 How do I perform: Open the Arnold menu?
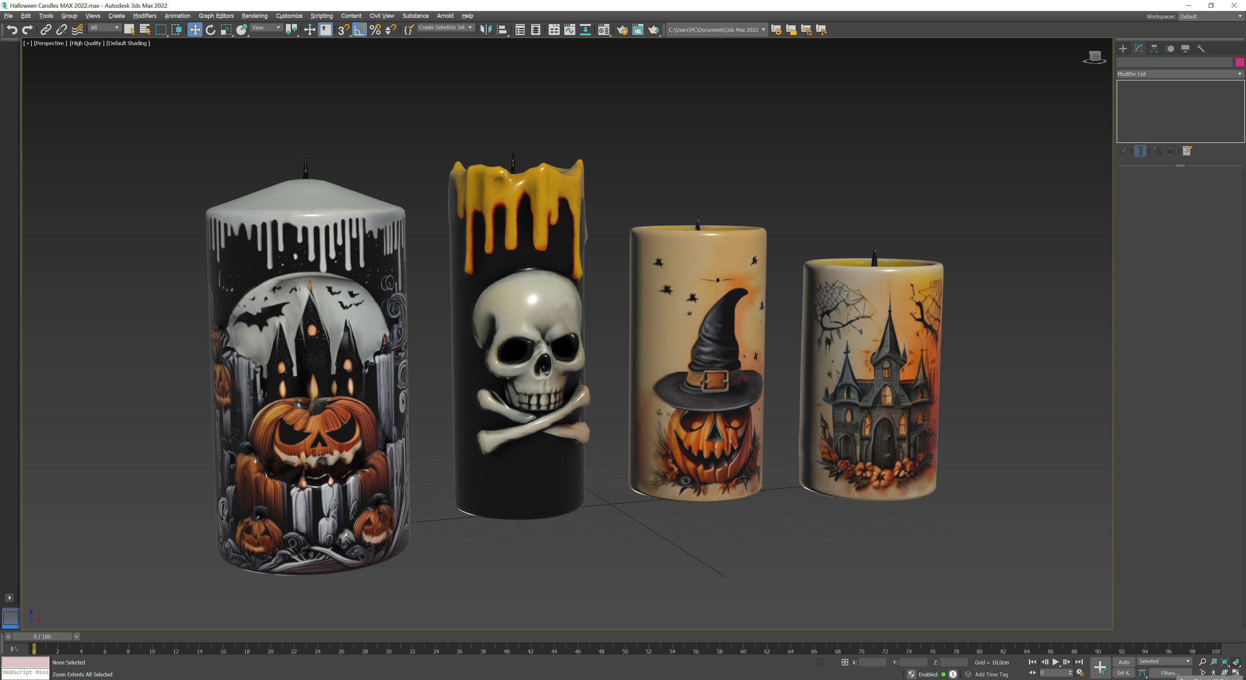(445, 16)
